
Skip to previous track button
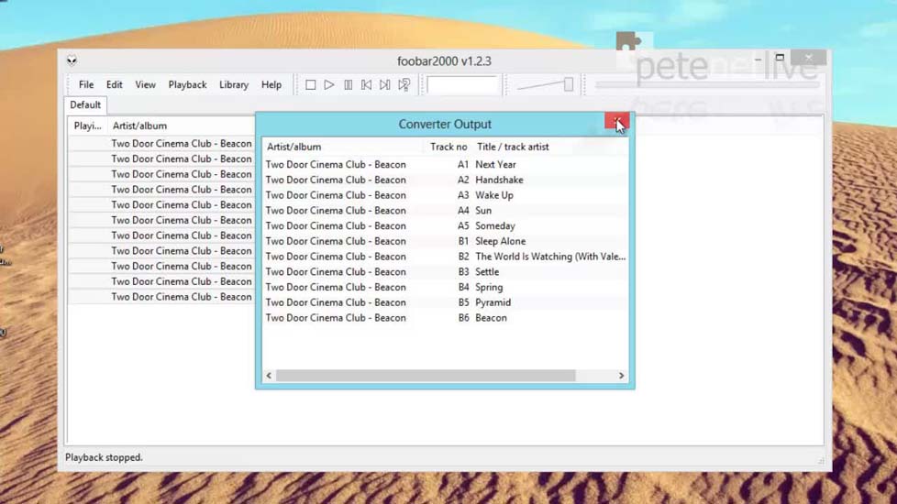pos(366,85)
